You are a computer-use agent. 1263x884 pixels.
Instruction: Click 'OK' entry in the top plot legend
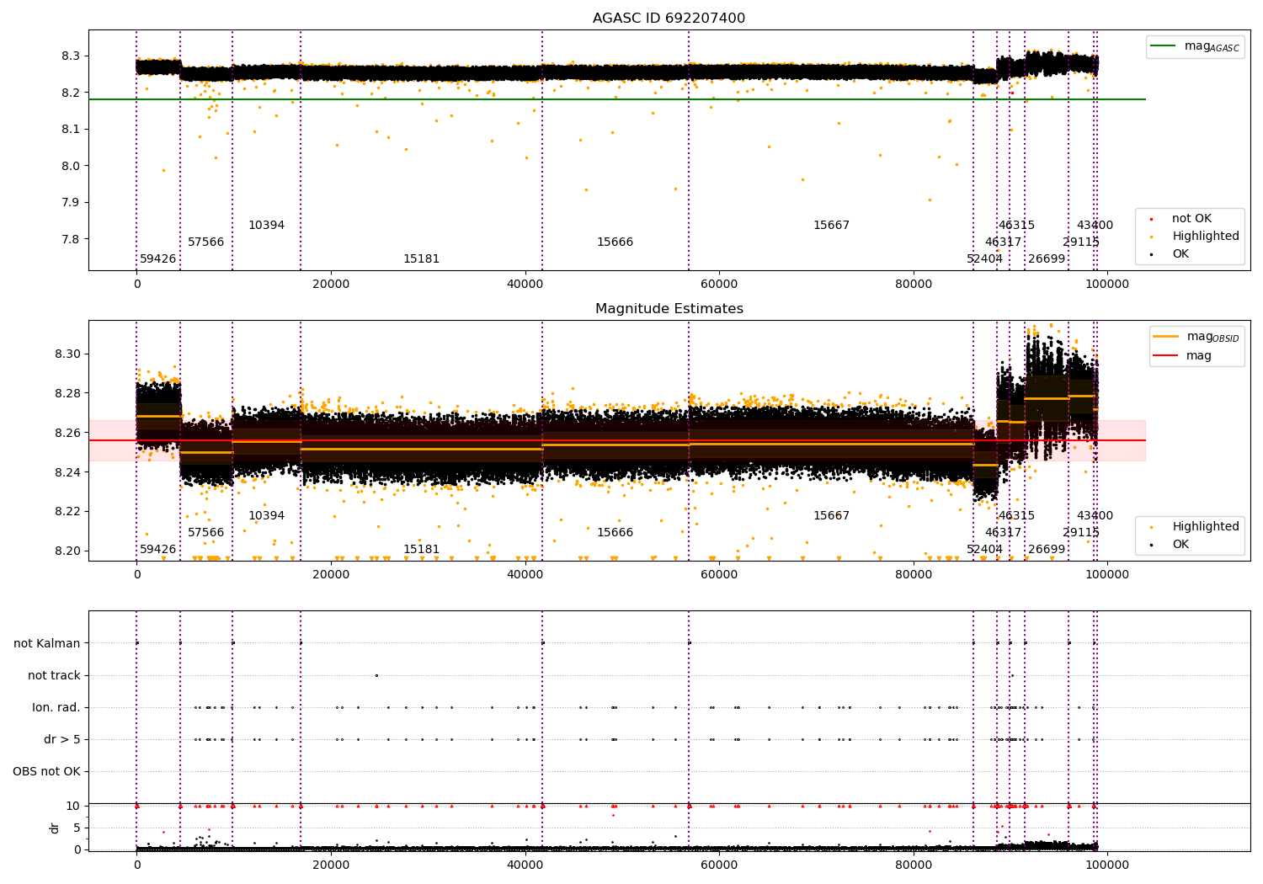tap(1180, 254)
